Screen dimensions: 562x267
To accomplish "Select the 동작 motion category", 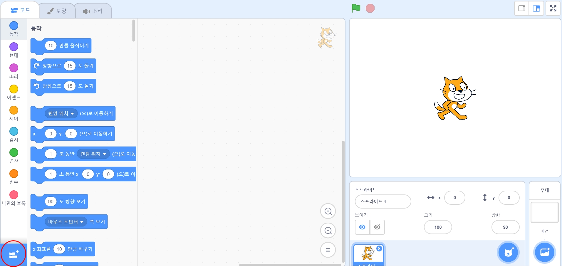I will tap(14, 29).
